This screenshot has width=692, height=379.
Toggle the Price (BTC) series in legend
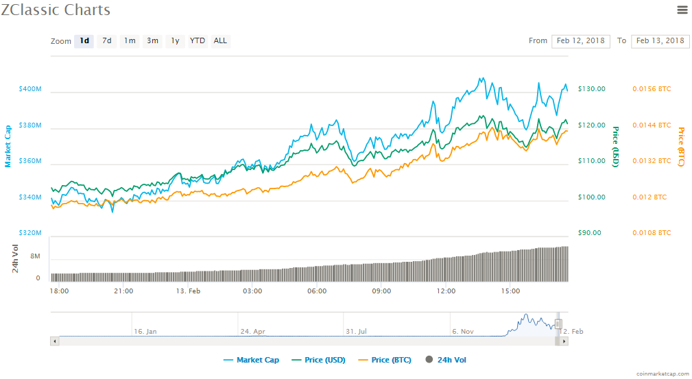(384, 360)
